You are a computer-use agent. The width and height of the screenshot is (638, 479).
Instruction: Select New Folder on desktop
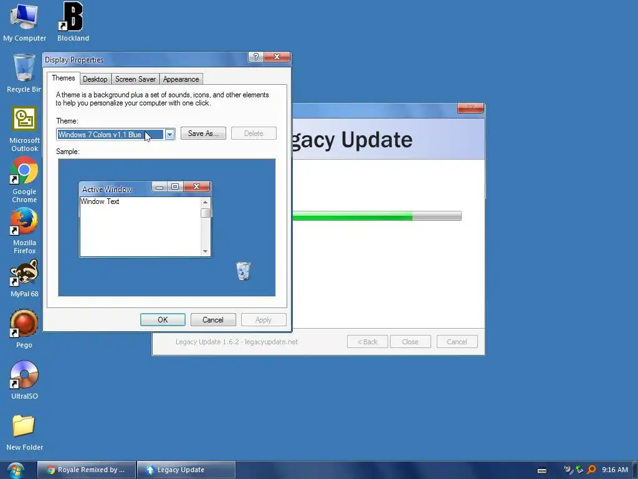tap(24, 433)
